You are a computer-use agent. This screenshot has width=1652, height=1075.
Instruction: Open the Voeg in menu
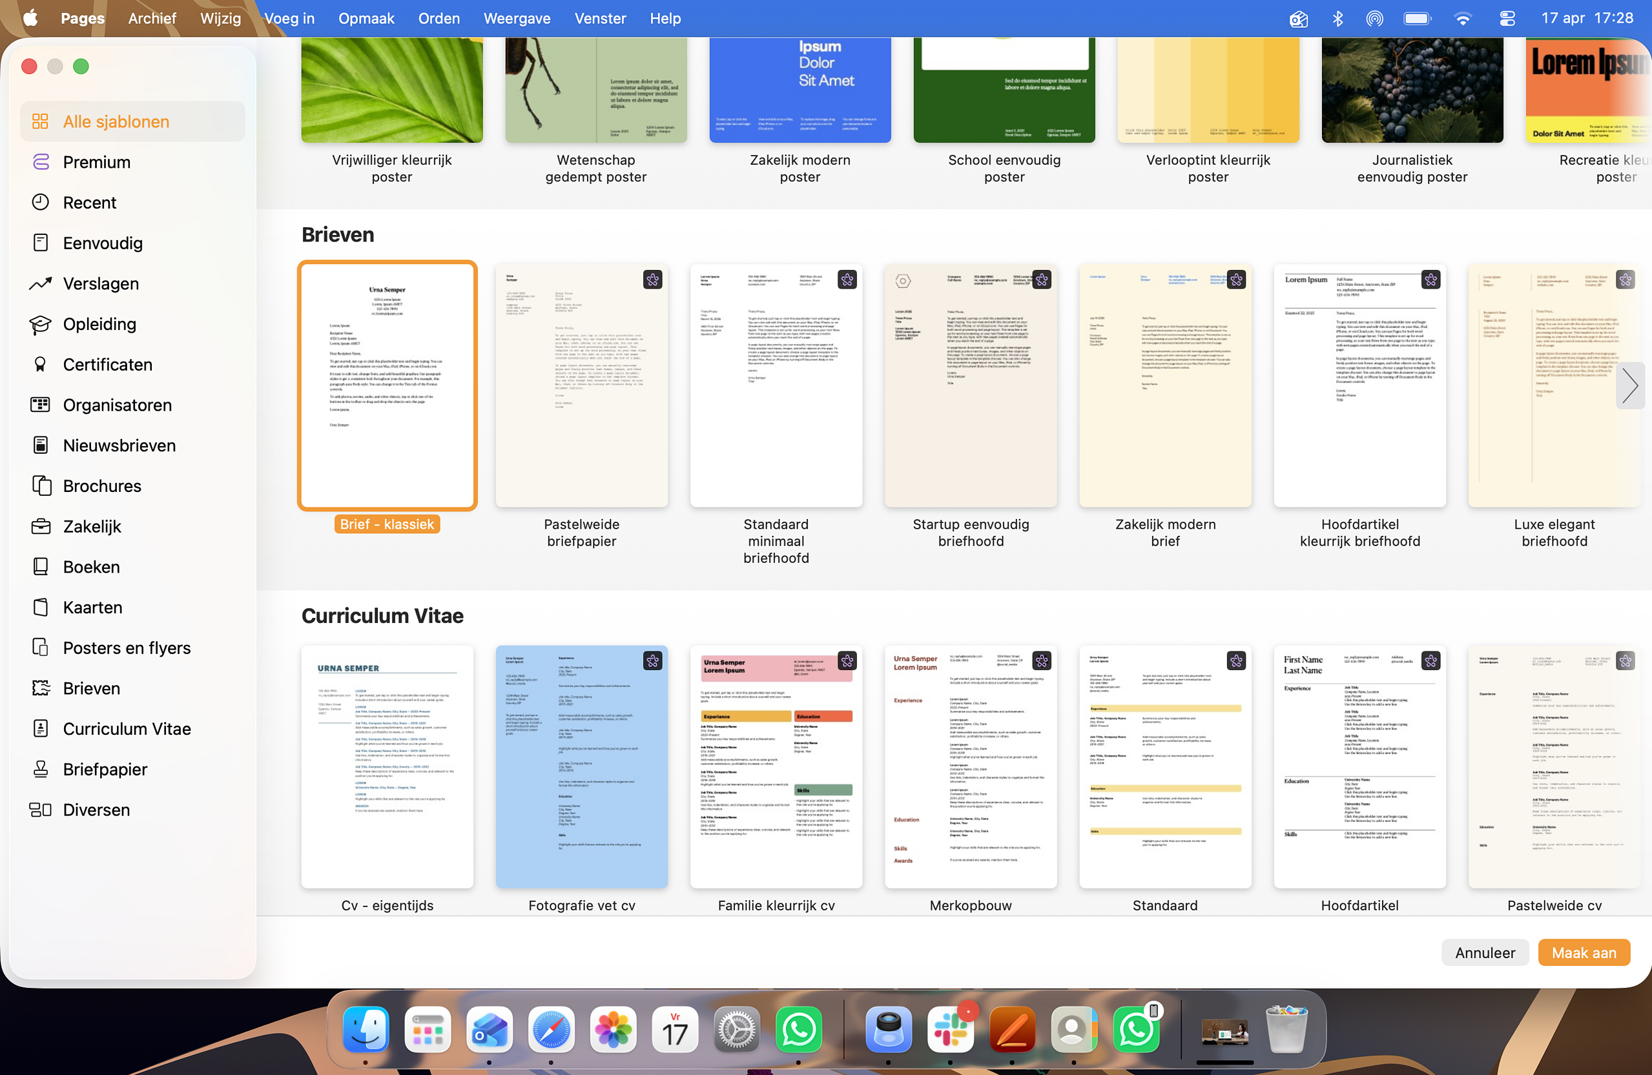pyautogui.click(x=289, y=19)
